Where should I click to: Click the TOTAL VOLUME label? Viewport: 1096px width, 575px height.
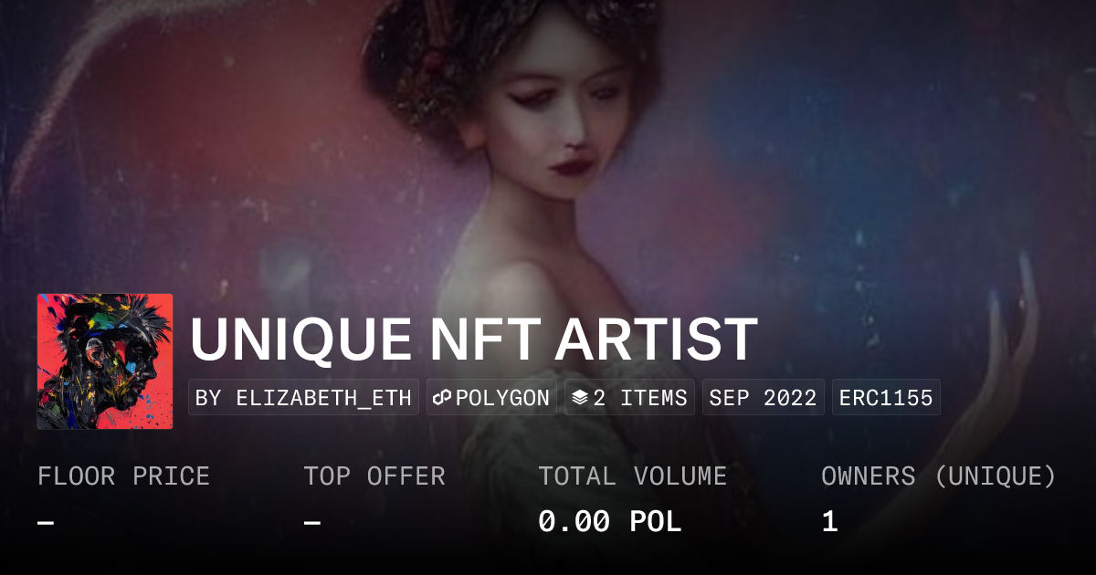coord(632,476)
